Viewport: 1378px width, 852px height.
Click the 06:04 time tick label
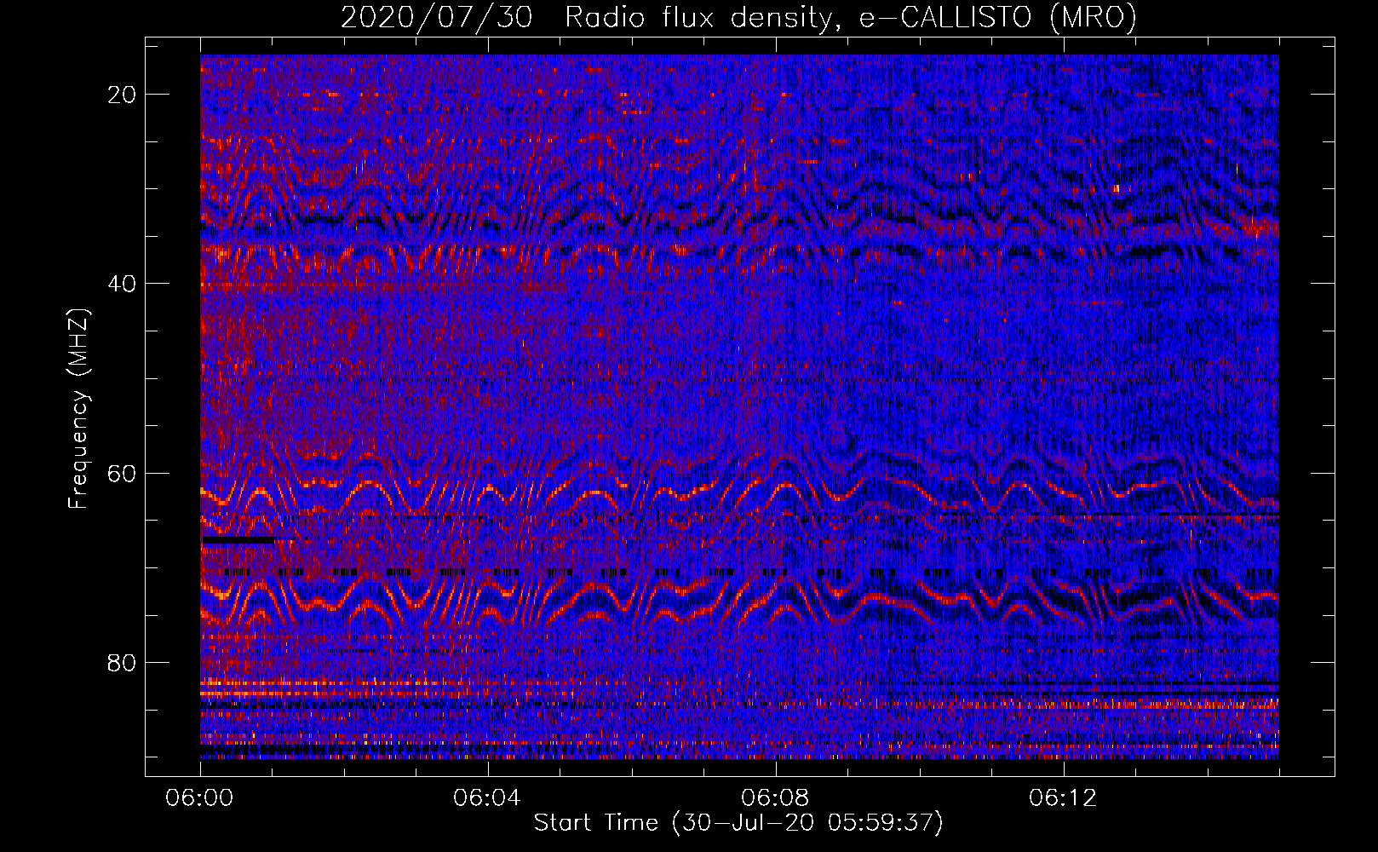point(488,797)
